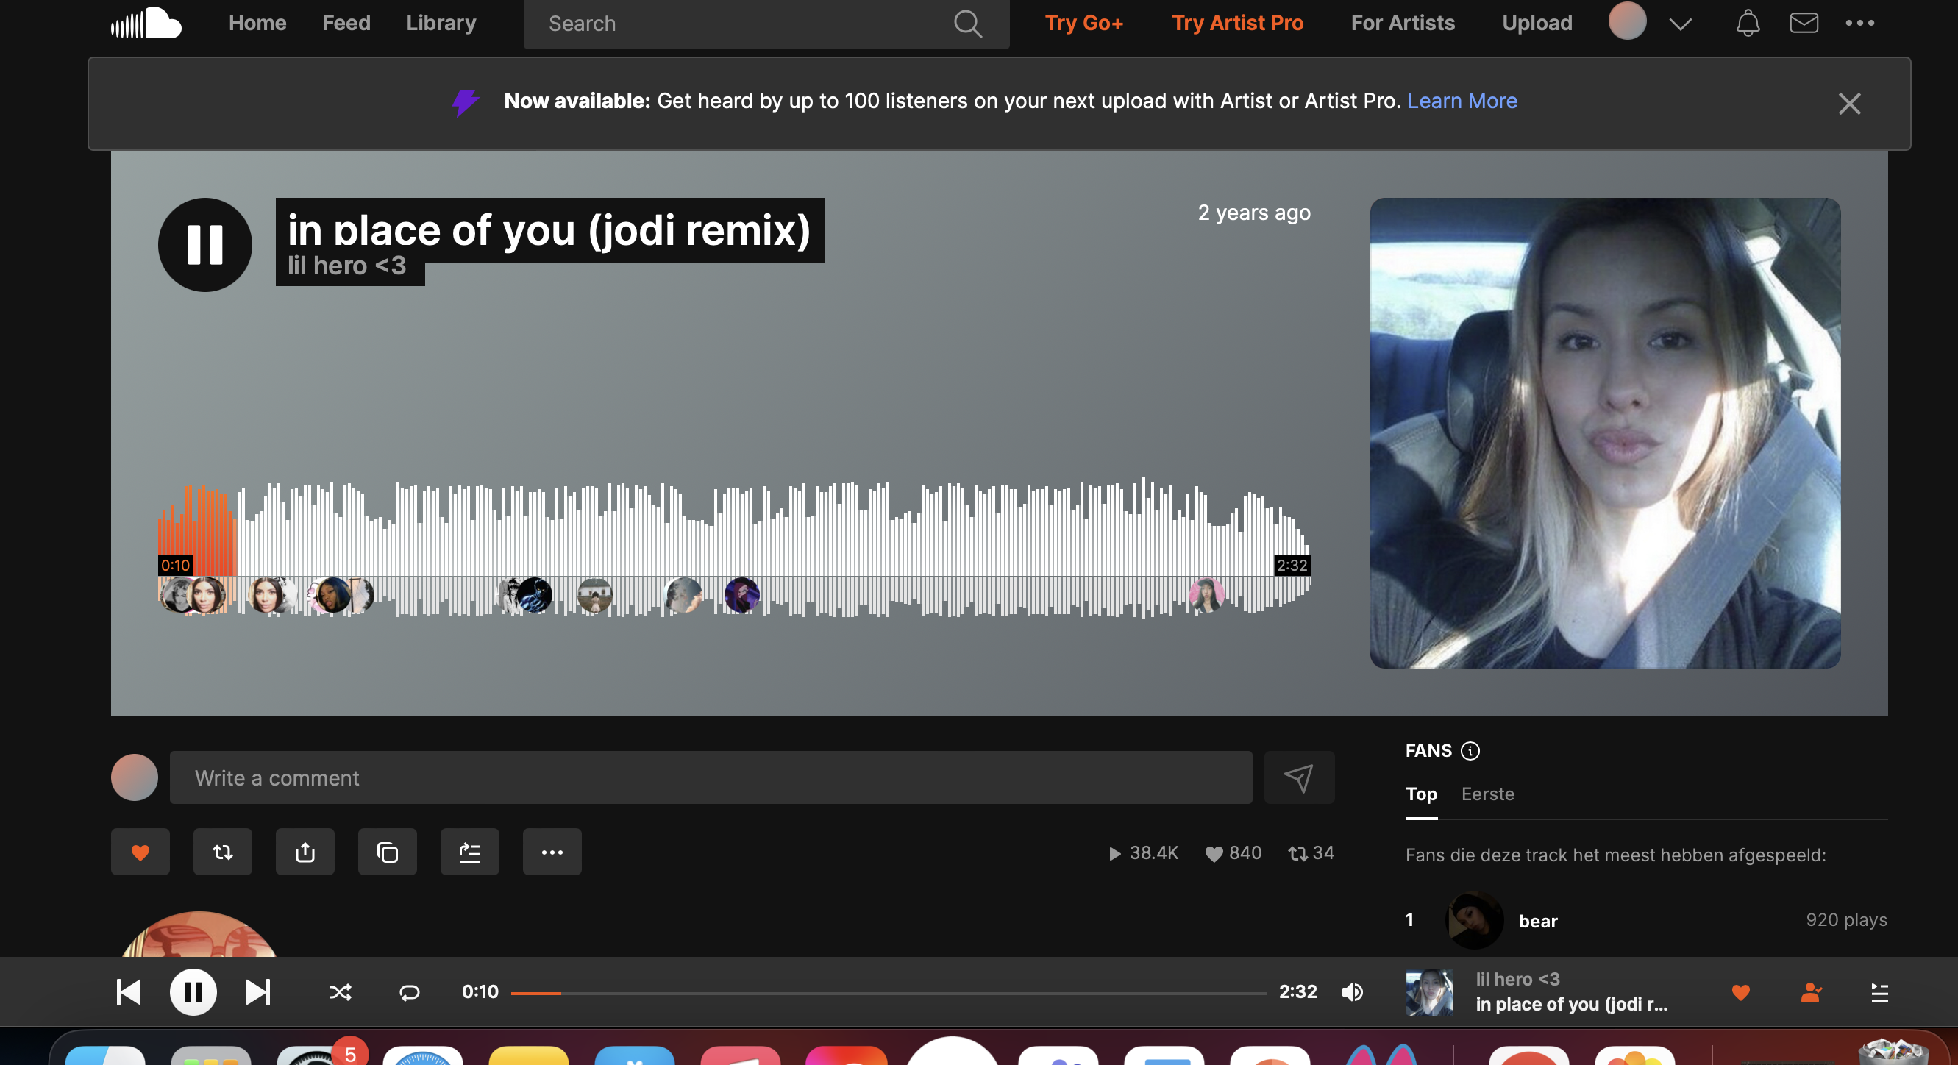The image size is (1958, 1065).
Task: Select the Top fans tab
Action: coord(1420,794)
